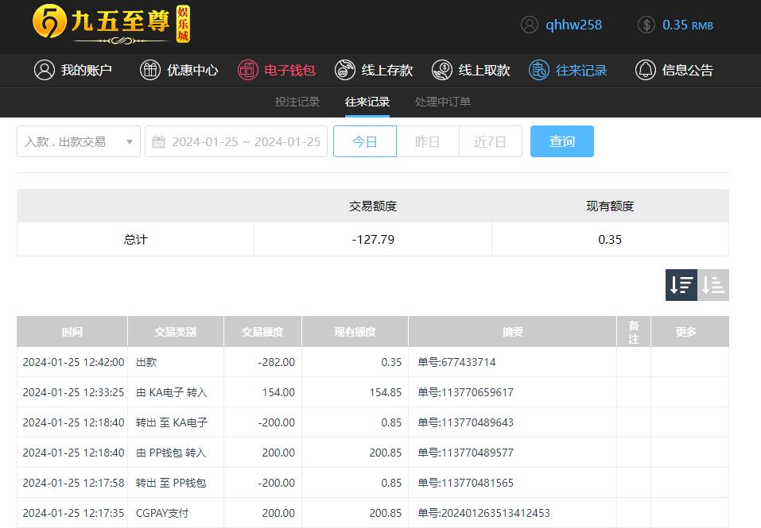761x528 pixels.
Task: Open the 入款.出款交易 type dropdown
Action: [79, 141]
